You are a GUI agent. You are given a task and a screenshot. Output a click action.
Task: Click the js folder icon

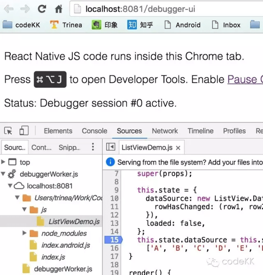click(x=34, y=210)
